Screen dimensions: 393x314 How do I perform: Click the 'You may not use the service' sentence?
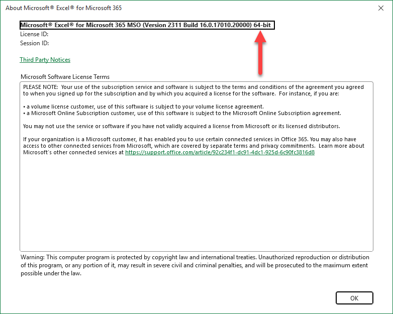pyautogui.click(x=181, y=126)
